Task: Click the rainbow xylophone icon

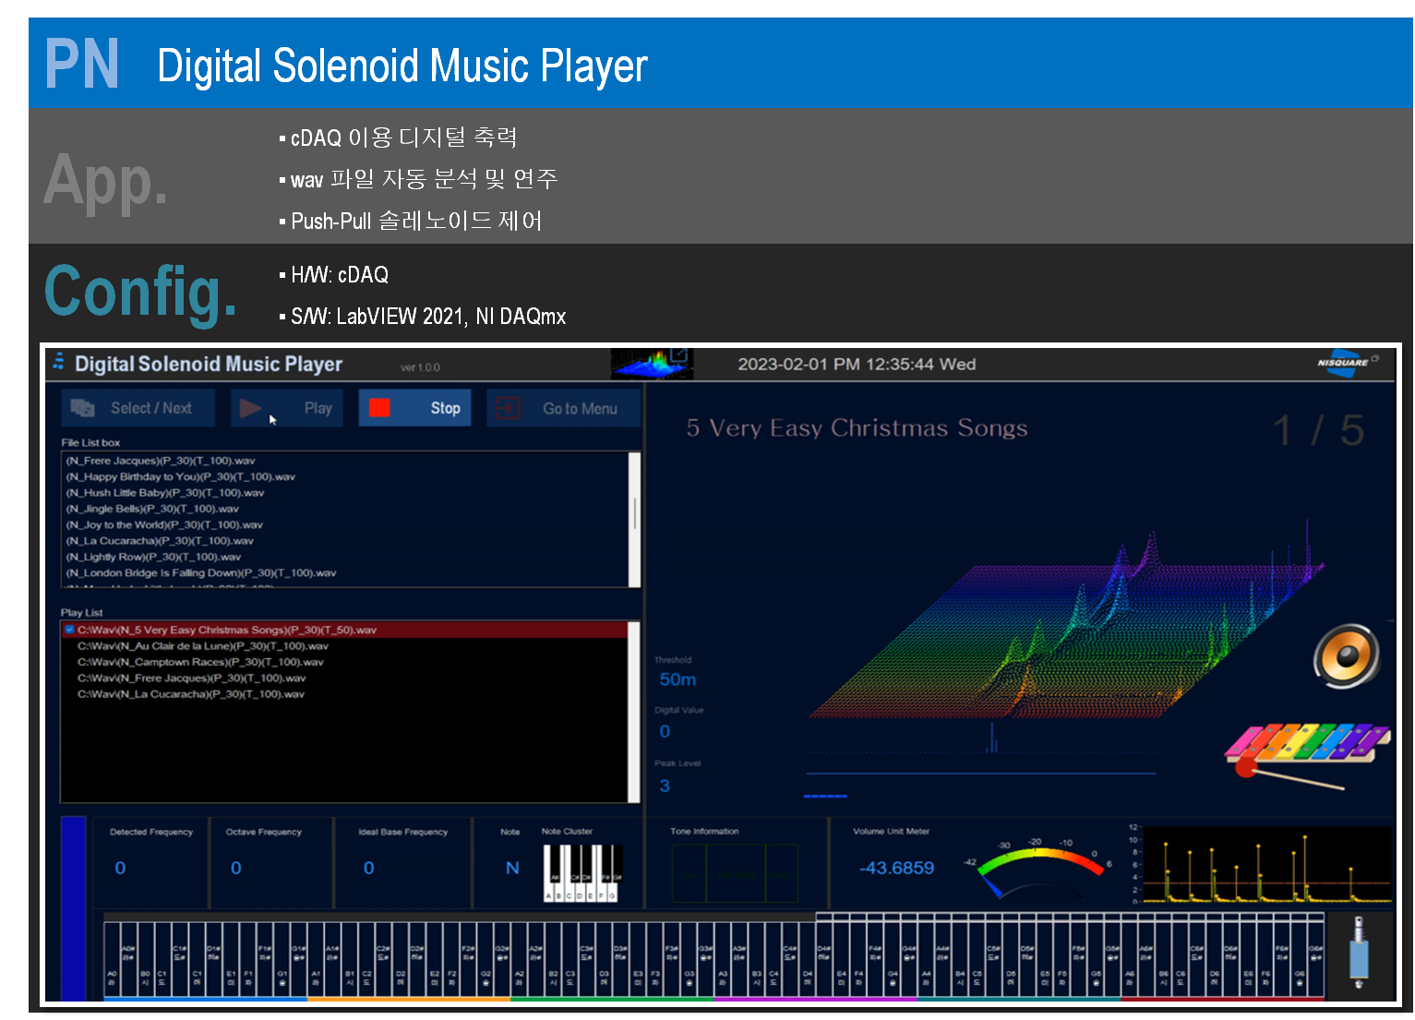Action: (x=1305, y=746)
